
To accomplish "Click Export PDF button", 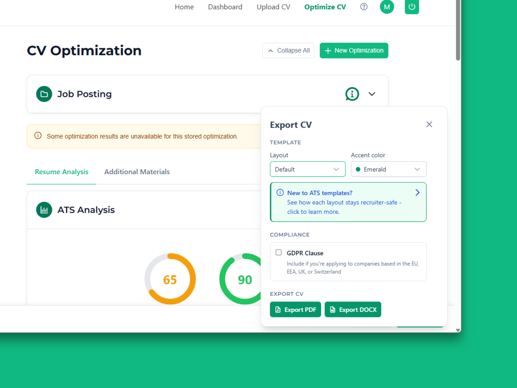I will click(295, 310).
